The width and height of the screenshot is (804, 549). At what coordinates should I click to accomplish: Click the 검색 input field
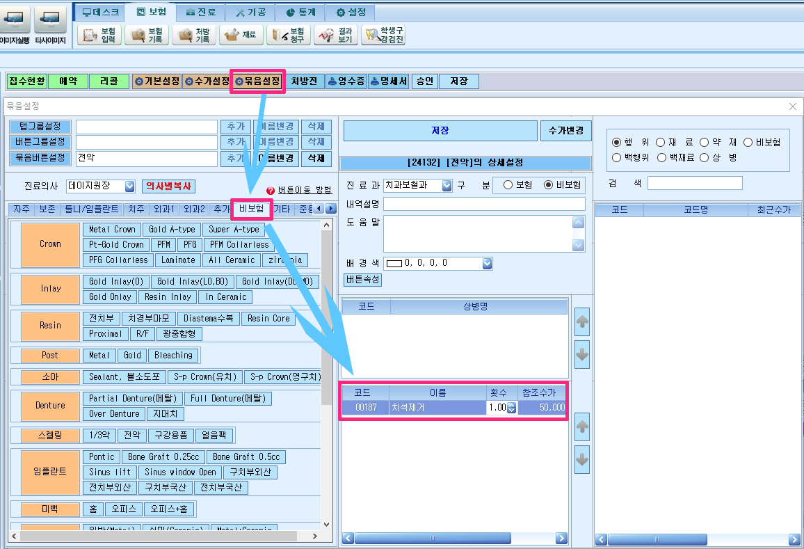(x=695, y=183)
